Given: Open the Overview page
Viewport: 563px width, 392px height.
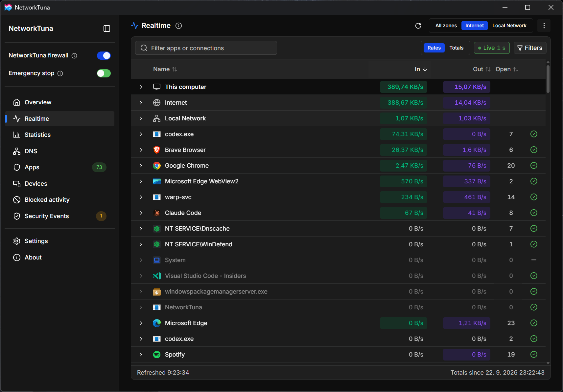Looking at the screenshot, I should point(60,102).
